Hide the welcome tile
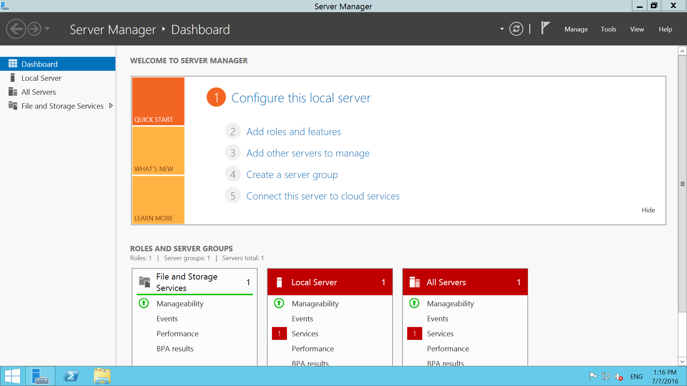This screenshot has height=386, width=687. [x=648, y=210]
